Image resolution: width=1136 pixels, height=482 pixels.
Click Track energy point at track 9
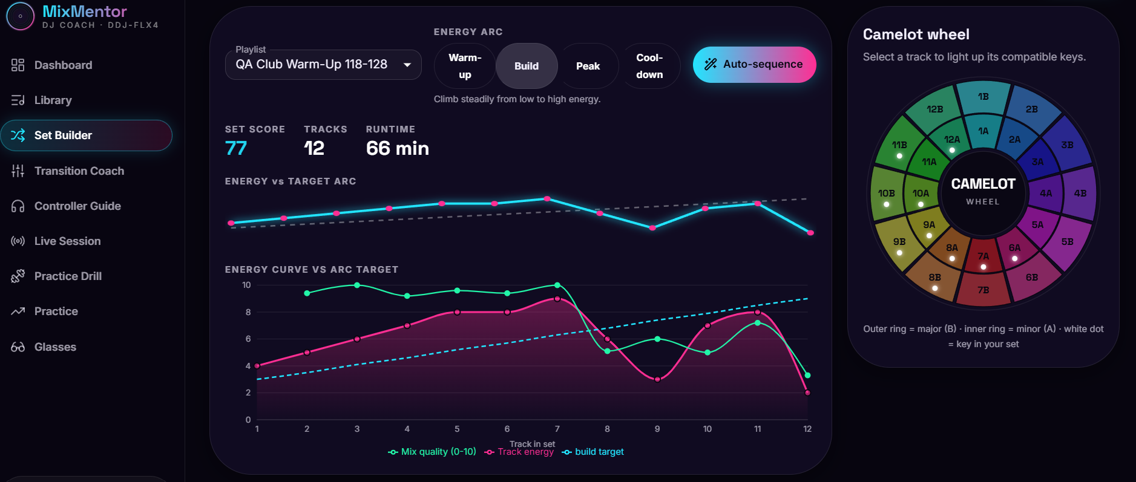(657, 379)
